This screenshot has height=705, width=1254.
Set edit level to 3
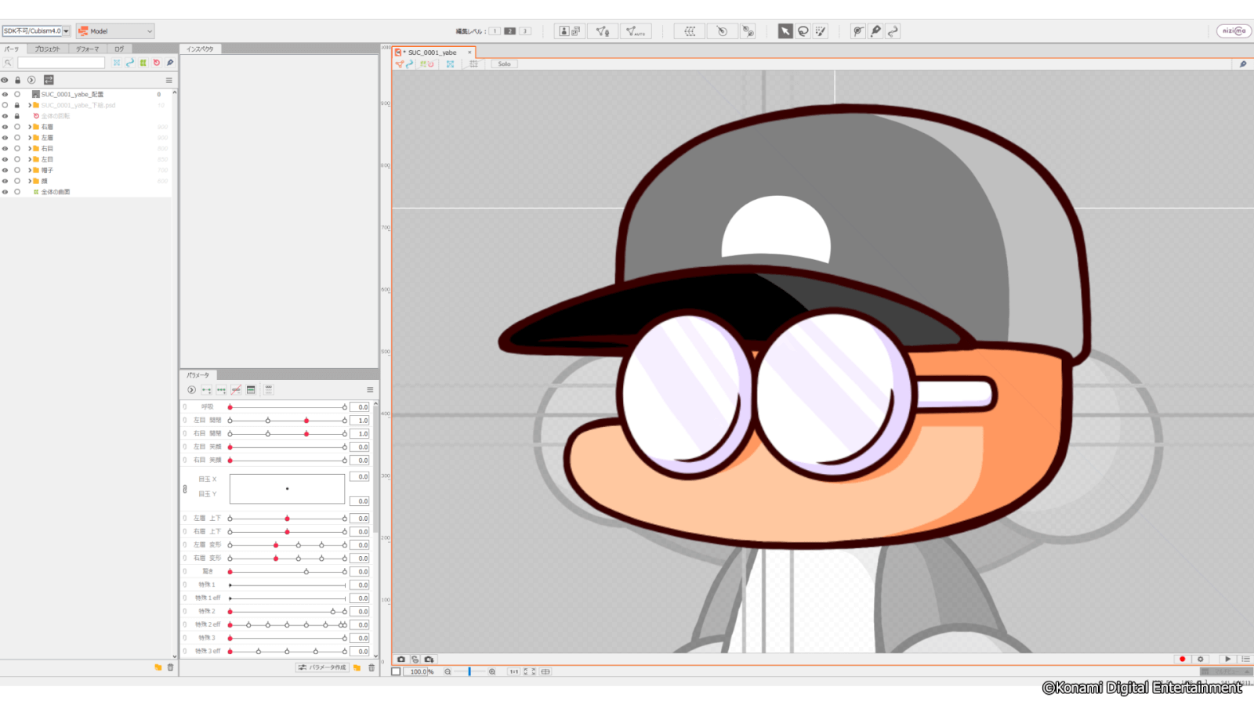[x=525, y=31]
